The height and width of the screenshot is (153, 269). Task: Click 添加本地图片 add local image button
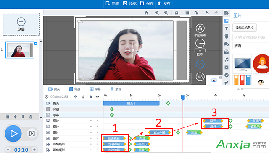pos(245,28)
